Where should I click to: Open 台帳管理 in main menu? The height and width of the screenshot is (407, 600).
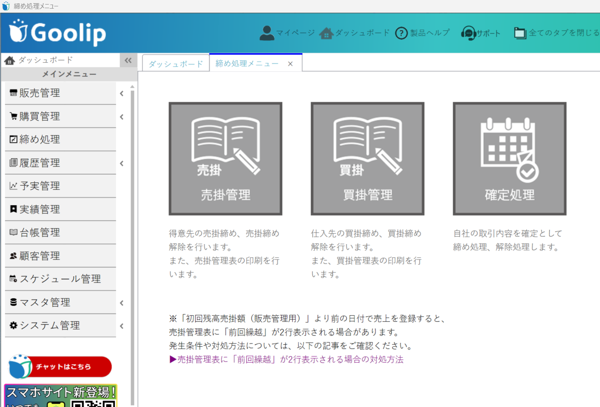tap(60, 232)
